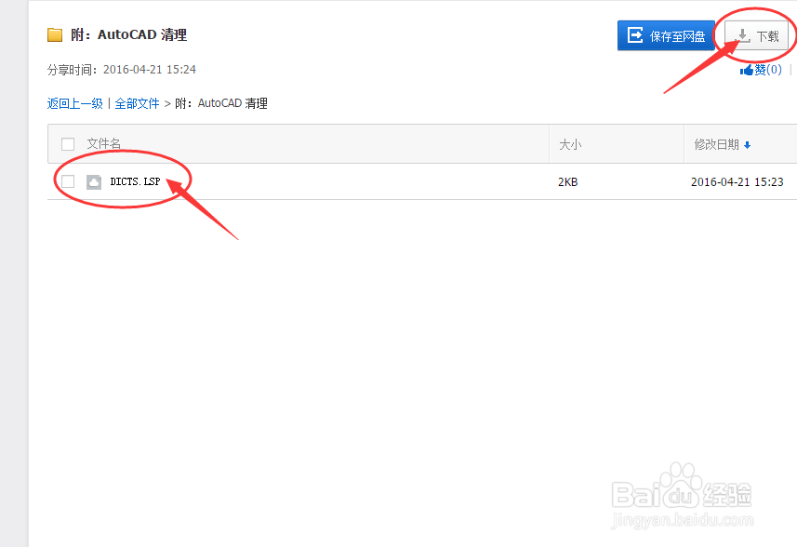797x547 pixels.
Task: Open the DICTS.LSP file link
Action: pyautogui.click(x=133, y=181)
